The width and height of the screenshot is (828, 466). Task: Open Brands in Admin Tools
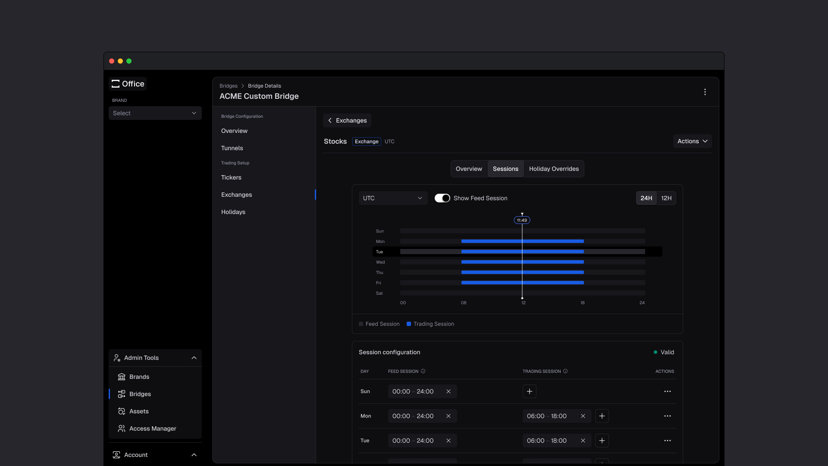coord(139,377)
